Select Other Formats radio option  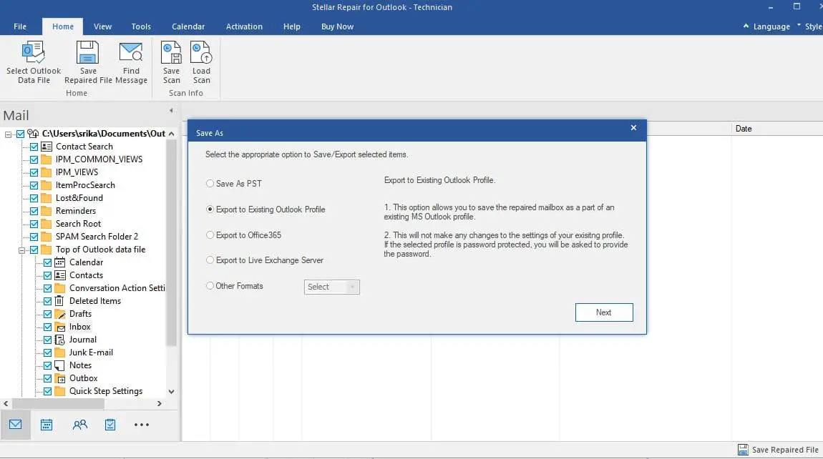210,286
